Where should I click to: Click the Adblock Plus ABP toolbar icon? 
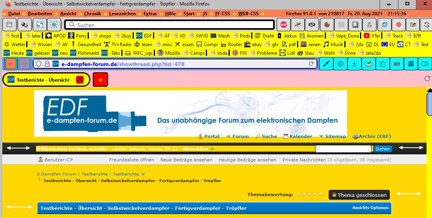click(284, 25)
